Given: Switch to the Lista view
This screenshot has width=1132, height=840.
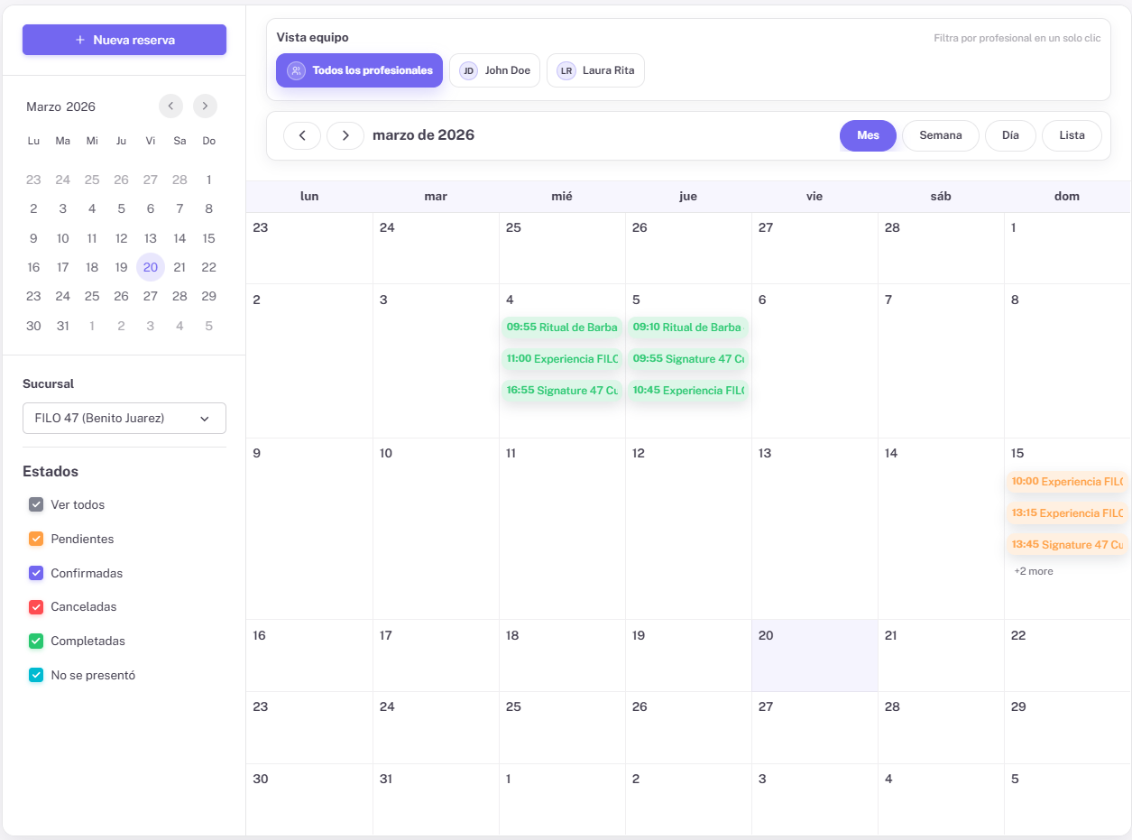Looking at the screenshot, I should (1072, 135).
